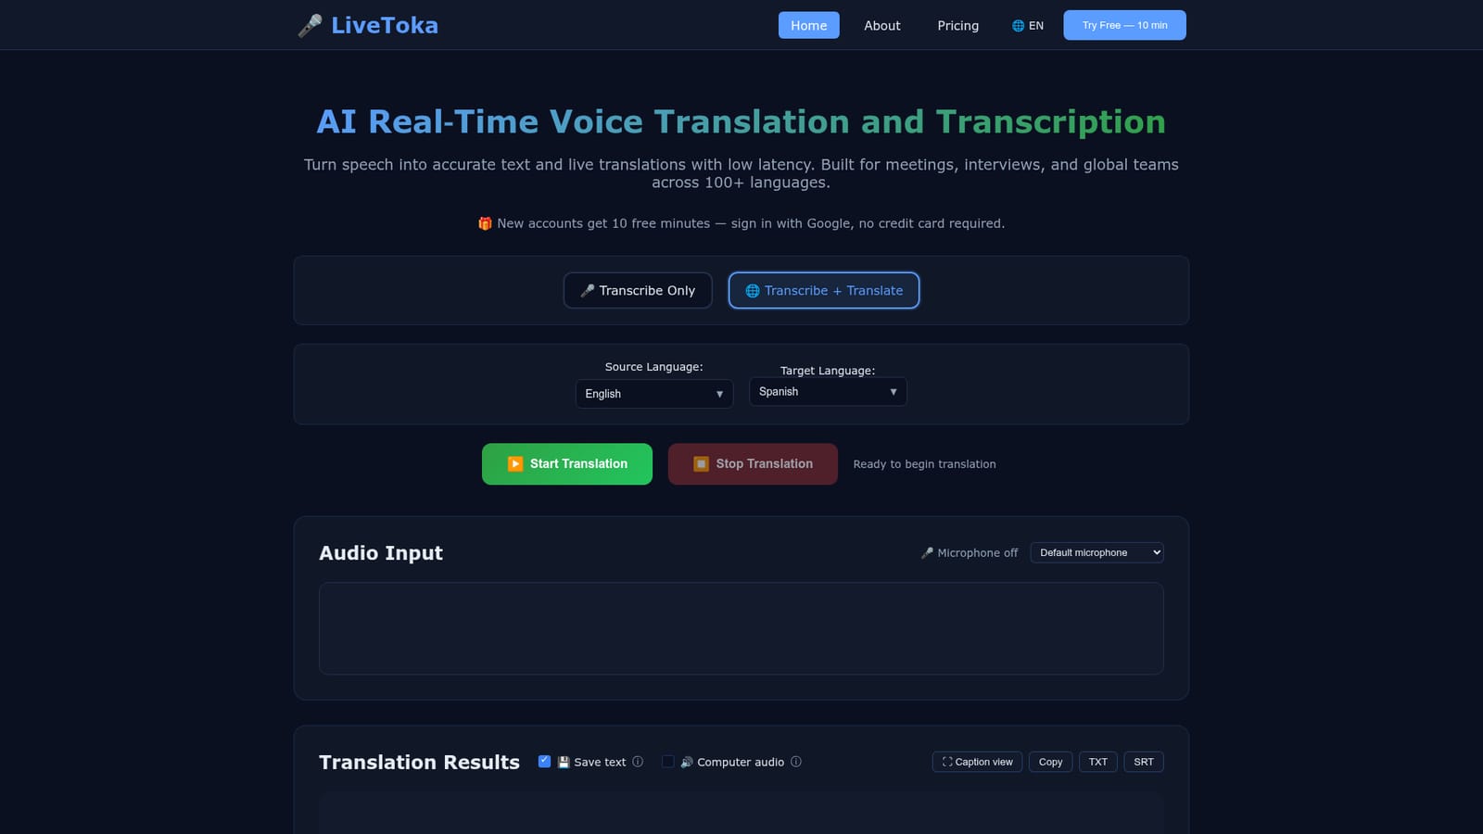Click info icon next to Save text

[x=638, y=762]
